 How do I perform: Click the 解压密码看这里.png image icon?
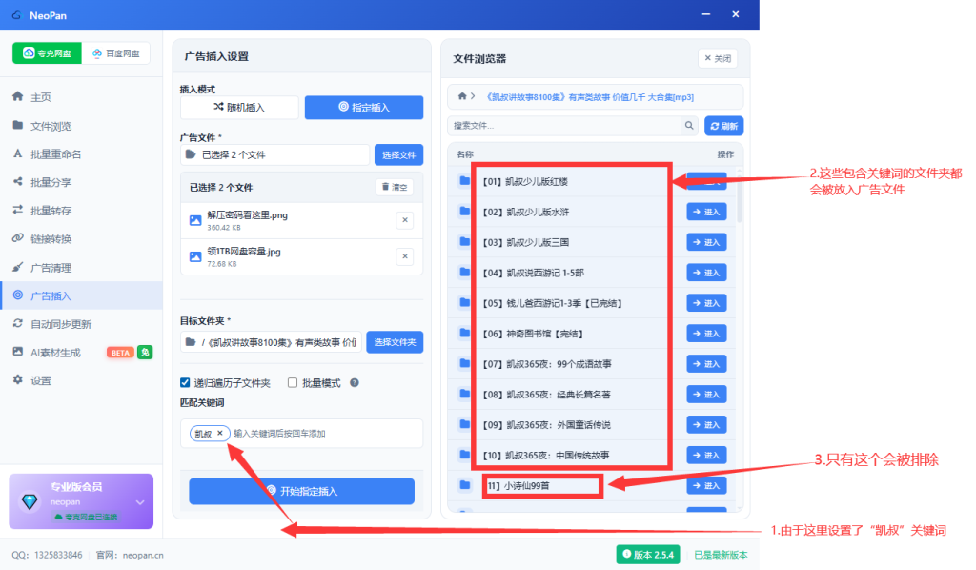pos(195,220)
